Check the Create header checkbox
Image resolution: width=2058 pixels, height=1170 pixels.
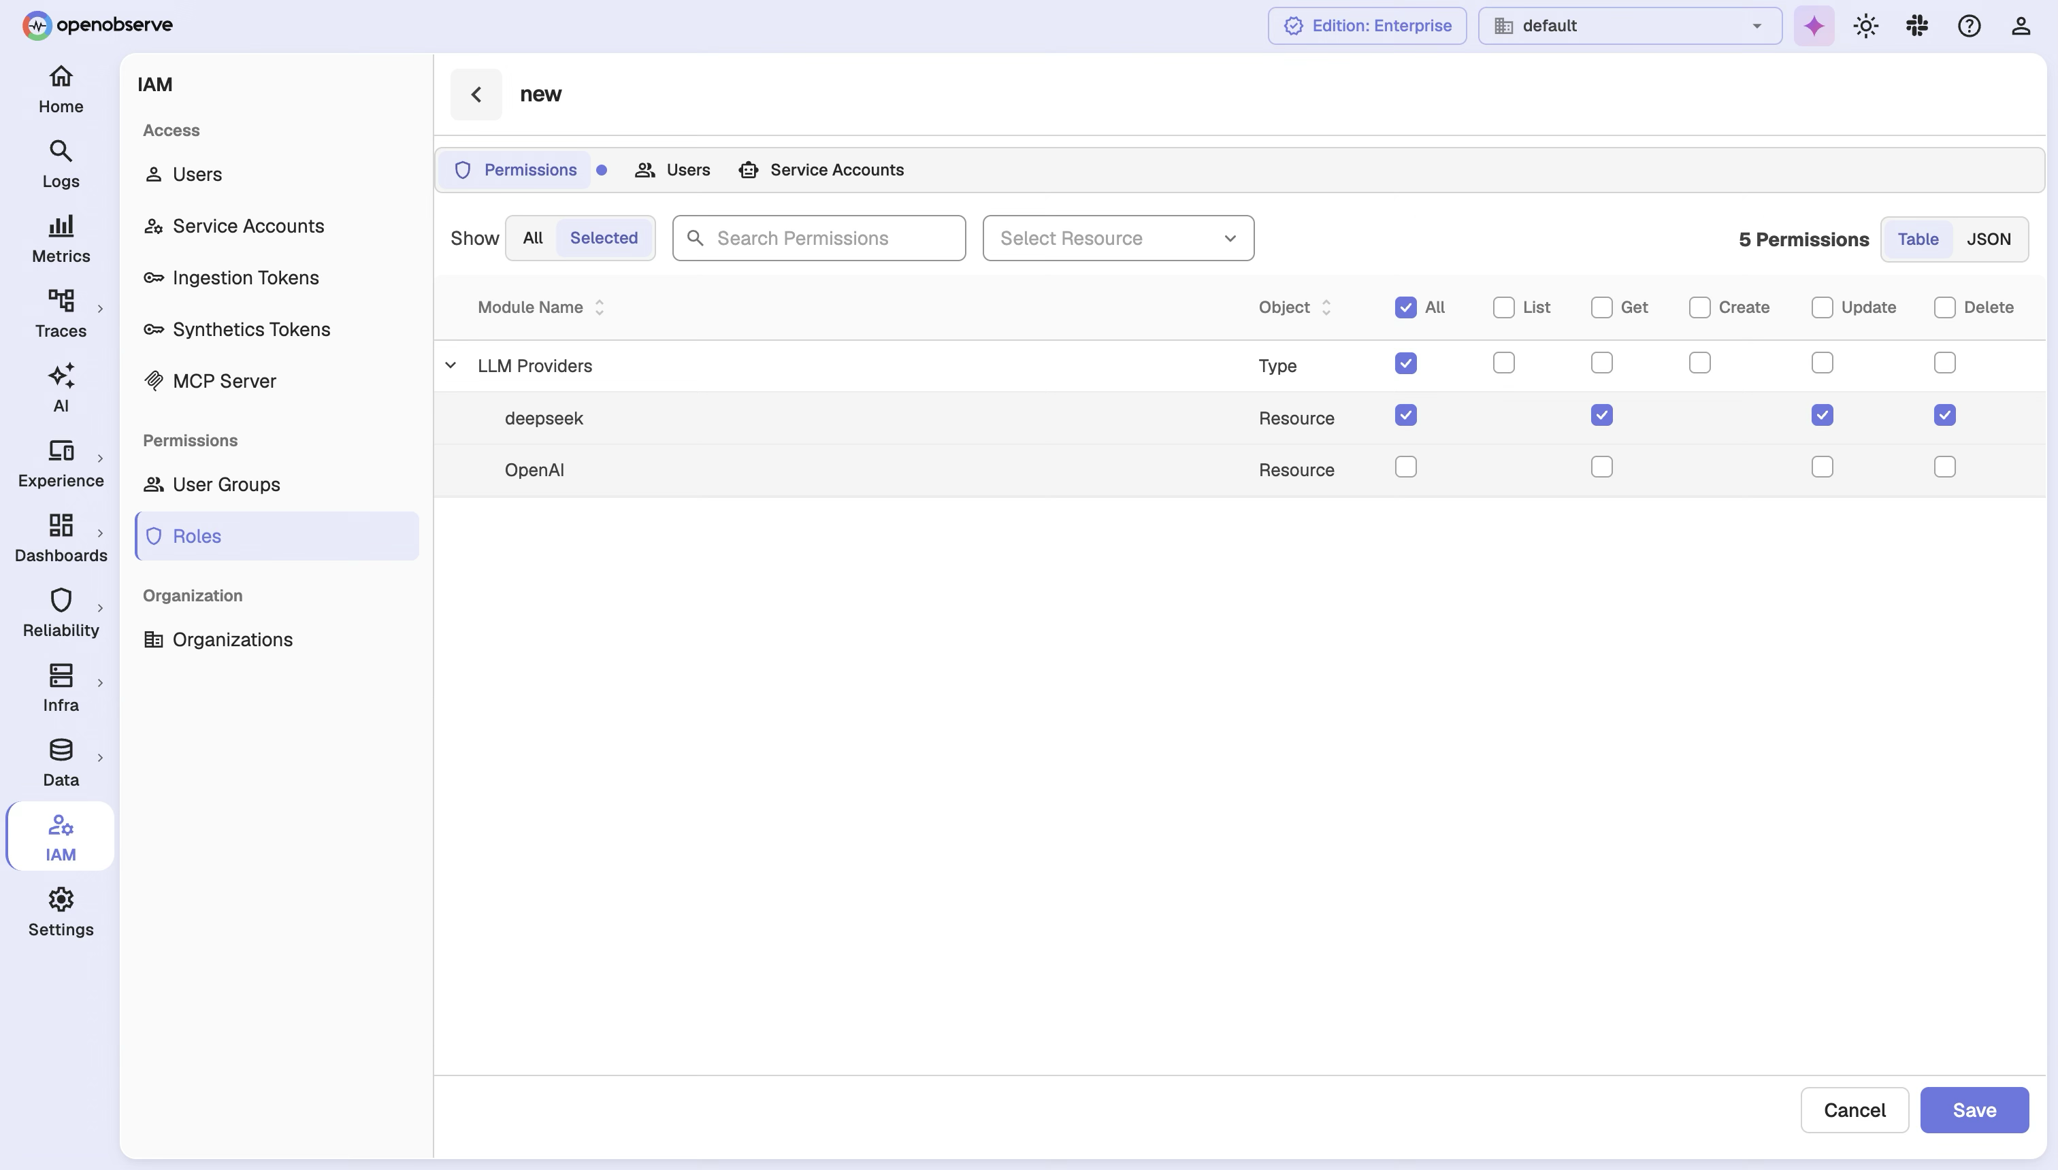pos(1699,307)
